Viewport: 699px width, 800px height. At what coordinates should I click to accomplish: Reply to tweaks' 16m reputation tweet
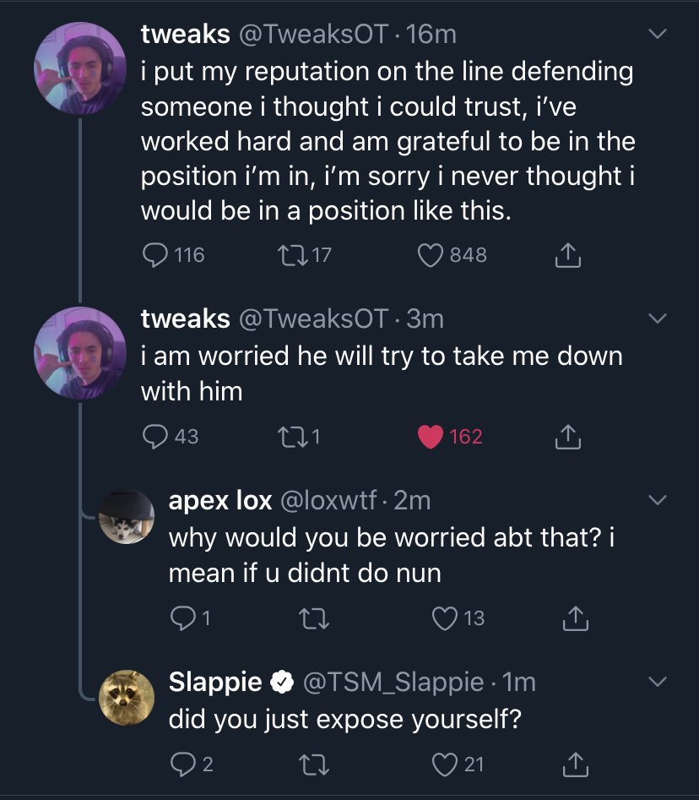[155, 254]
